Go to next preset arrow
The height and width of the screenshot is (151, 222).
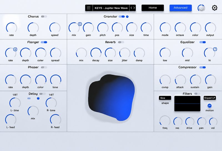coord(134,8)
